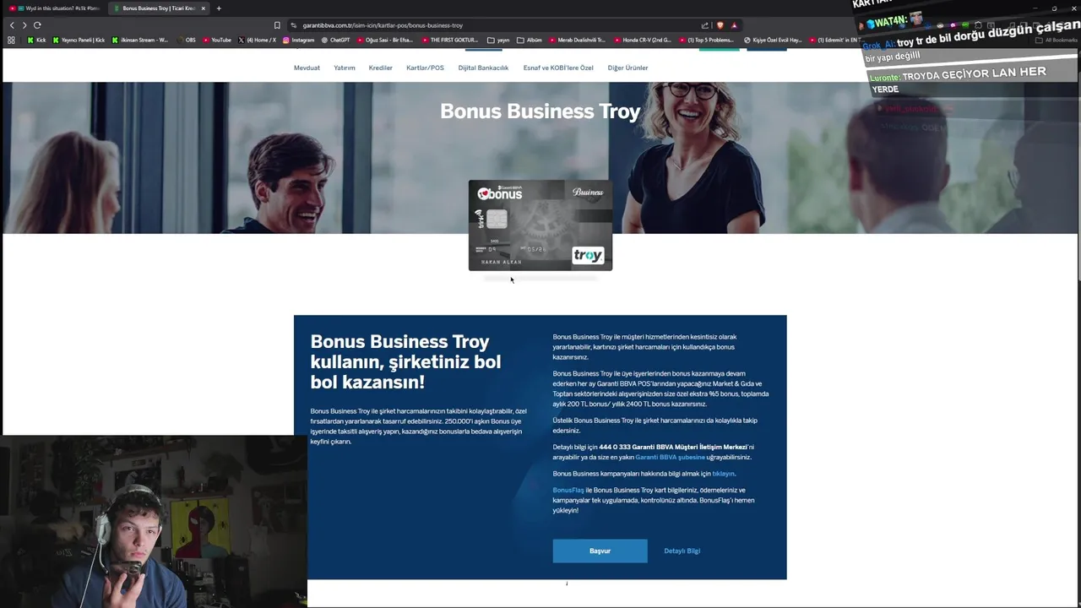Image resolution: width=1081 pixels, height=608 pixels.
Task: Open the OBS bookmark
Action: point(187,40)
